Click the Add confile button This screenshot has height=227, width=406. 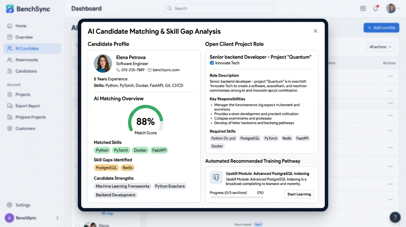[x=381, y=28]
